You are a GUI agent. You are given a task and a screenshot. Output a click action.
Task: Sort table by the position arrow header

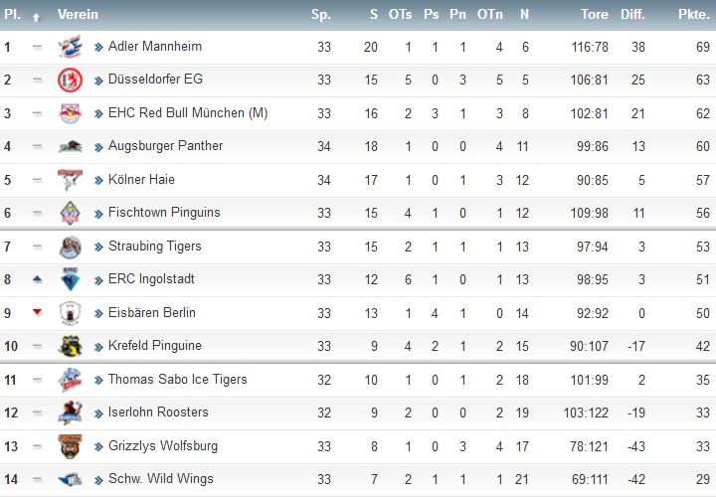point(36,17)
